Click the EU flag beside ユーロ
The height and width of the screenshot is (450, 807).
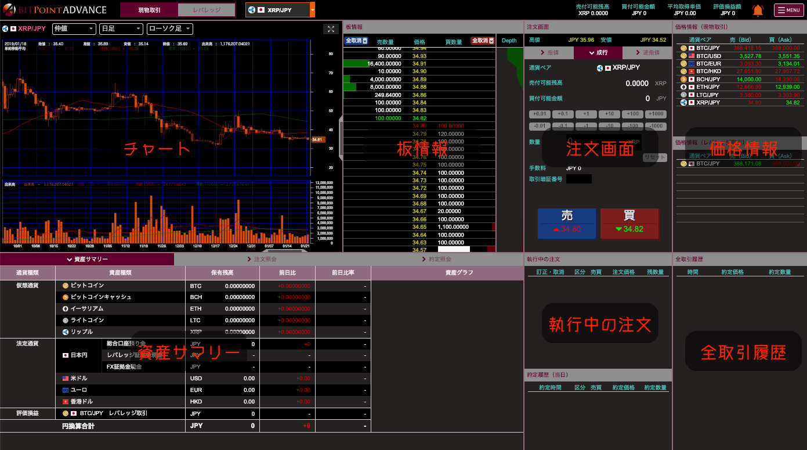[x=66, y=390]
